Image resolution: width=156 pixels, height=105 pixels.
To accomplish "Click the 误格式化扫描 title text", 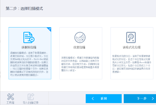I will pyautogui.click(x=132, y=47).
